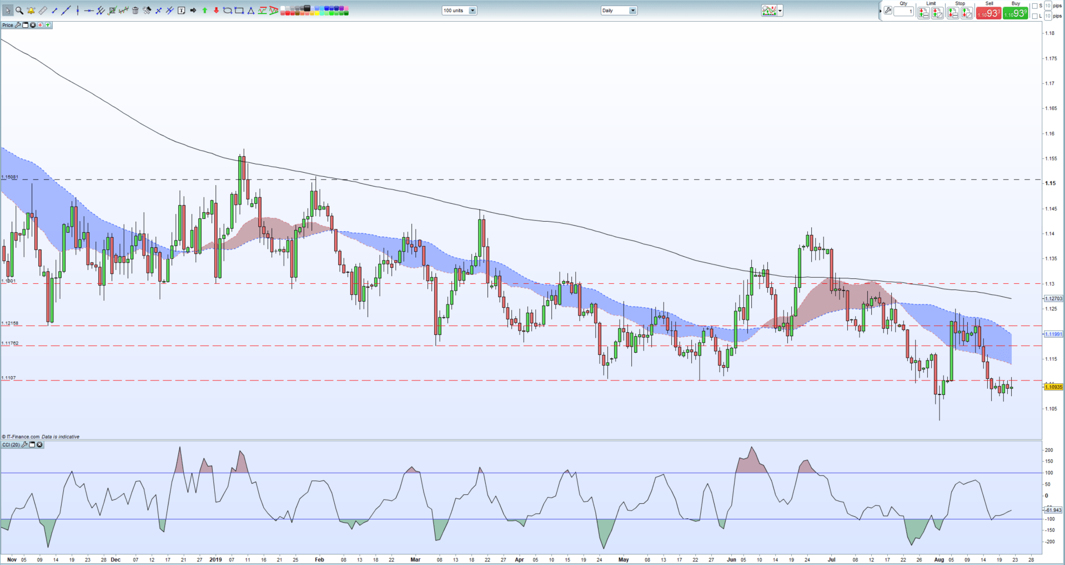Select the regression line chart tool
Viewport: 1065px width, 565px height.
point(124,11)
